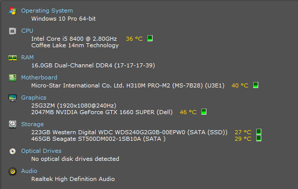The height and width of the screenshot is (189, 298).
Task: Click the Windows flag Operating System icon
Action: tap(13, 11)
